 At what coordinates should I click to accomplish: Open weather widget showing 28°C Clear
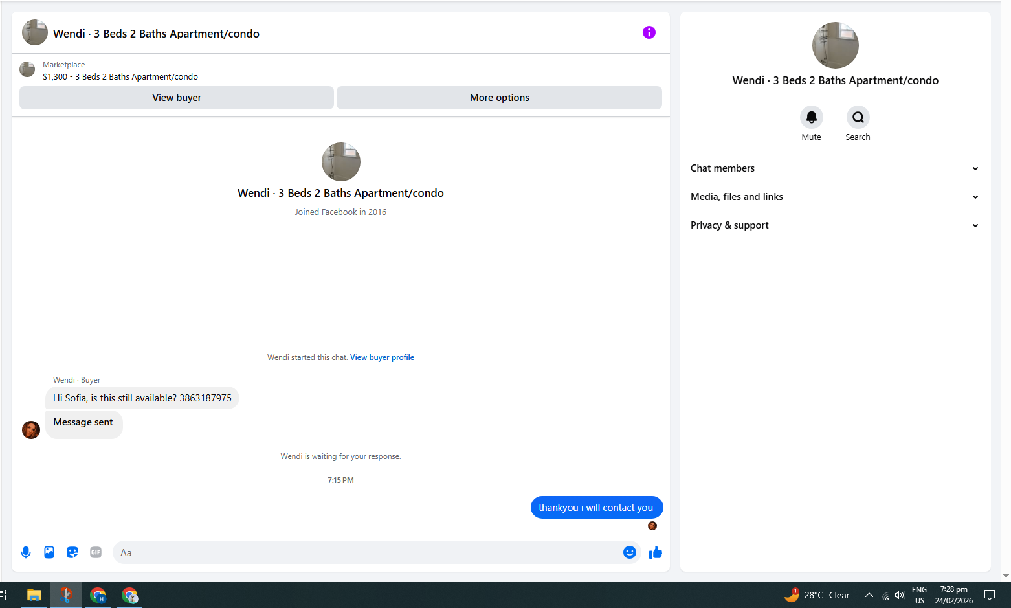click(817, 595)
